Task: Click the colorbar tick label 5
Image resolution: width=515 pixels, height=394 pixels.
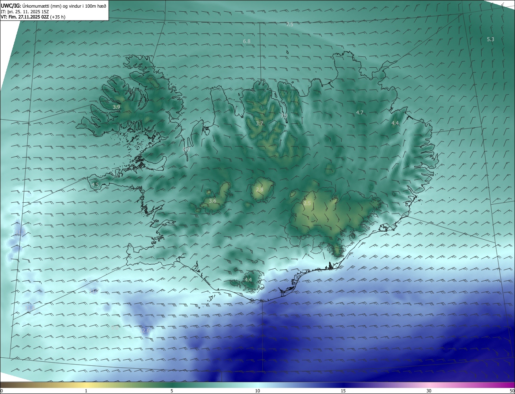Action: coord(172,391)
